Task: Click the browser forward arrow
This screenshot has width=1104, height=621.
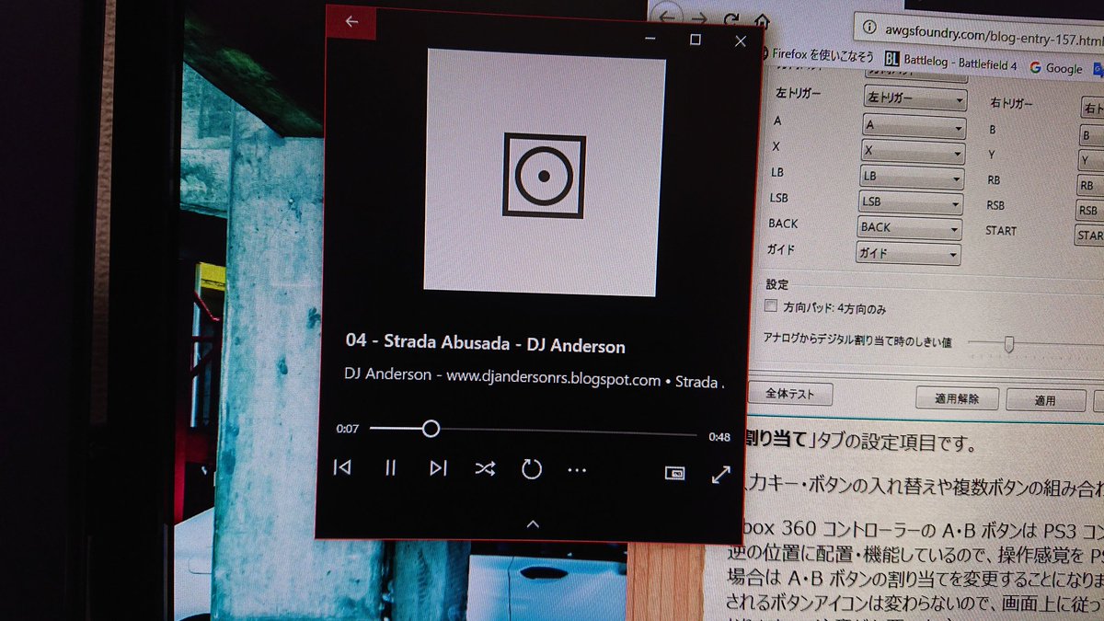Action: pyautogui.click(x=700, y=19)
